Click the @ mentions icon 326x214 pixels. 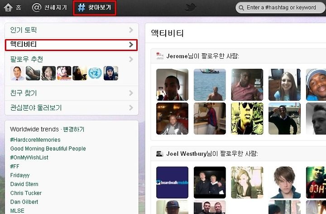click(x=37, y=8)
